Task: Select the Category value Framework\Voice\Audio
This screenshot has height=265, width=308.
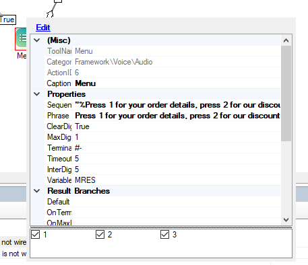Action: [177, 62]
